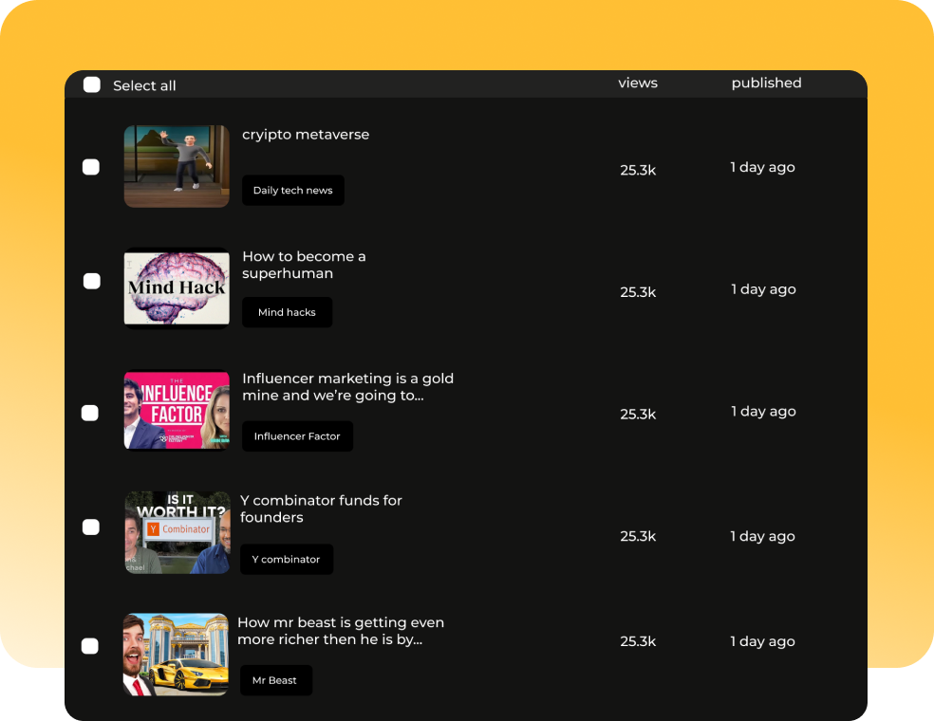Sort by the views column header

638,83
